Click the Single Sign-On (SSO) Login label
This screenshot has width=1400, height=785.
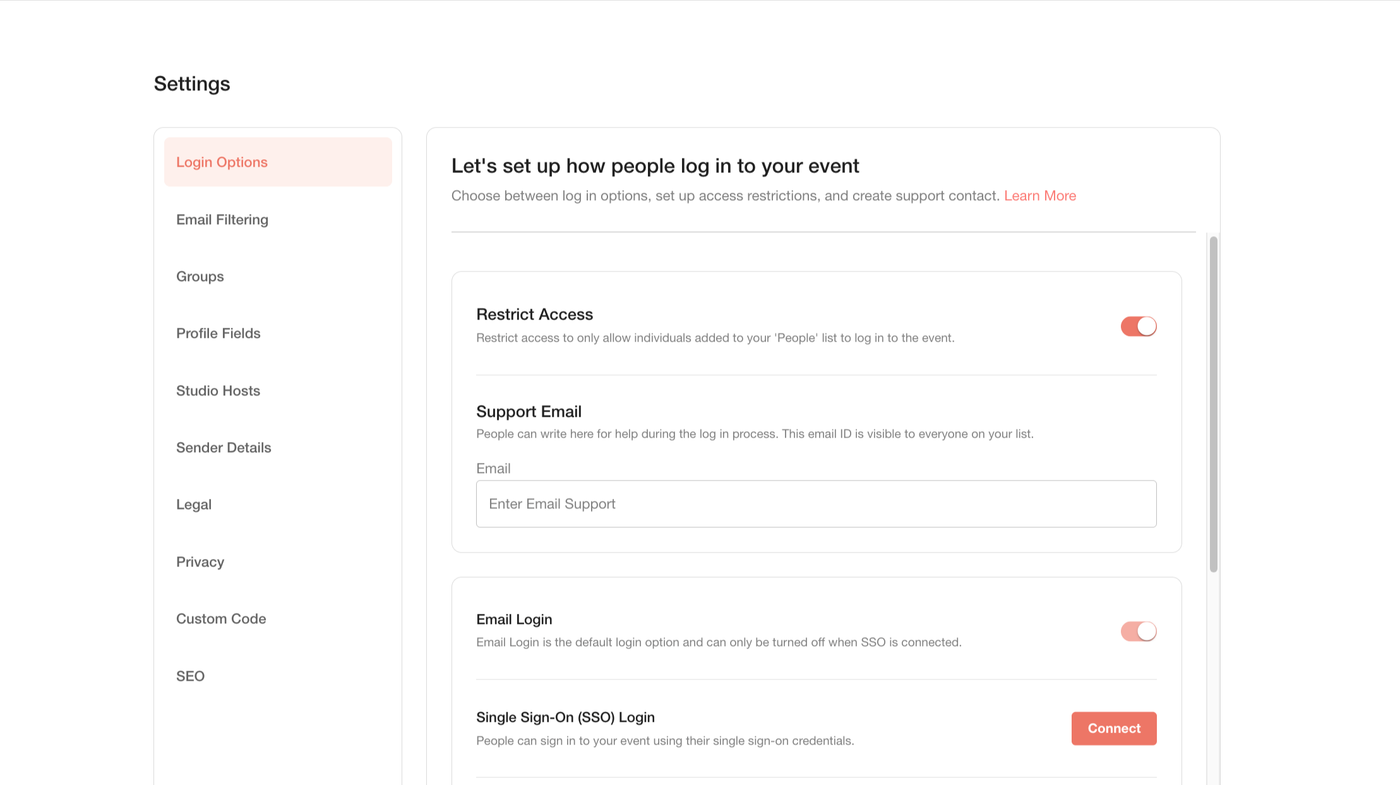point(566,717)
